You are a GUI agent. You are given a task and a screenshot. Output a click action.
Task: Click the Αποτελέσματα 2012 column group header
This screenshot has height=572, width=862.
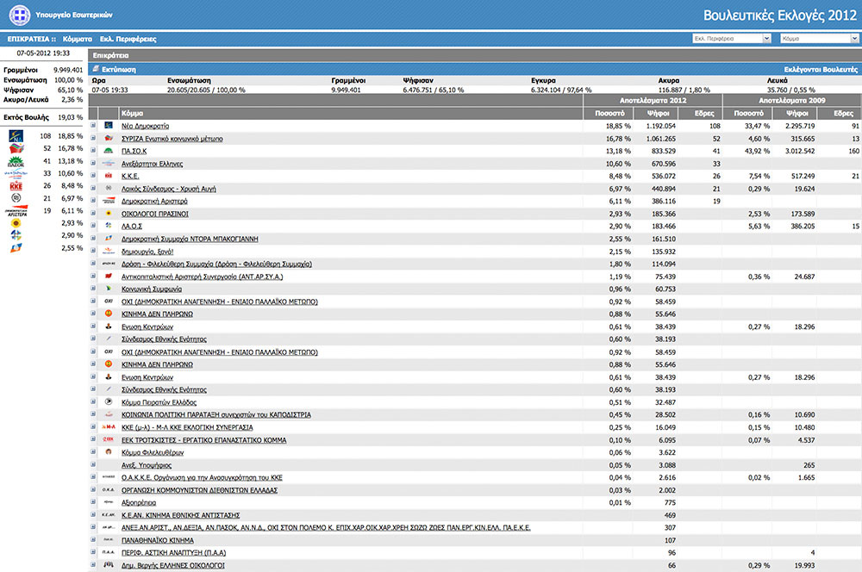tap(653, 101)
